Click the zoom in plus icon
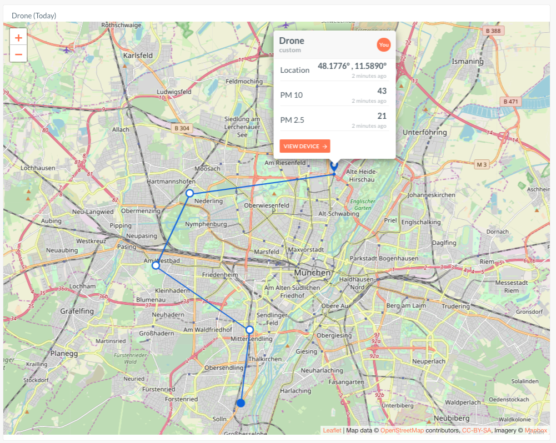Screen dimensions: 556x443 [x=18, y=37]
